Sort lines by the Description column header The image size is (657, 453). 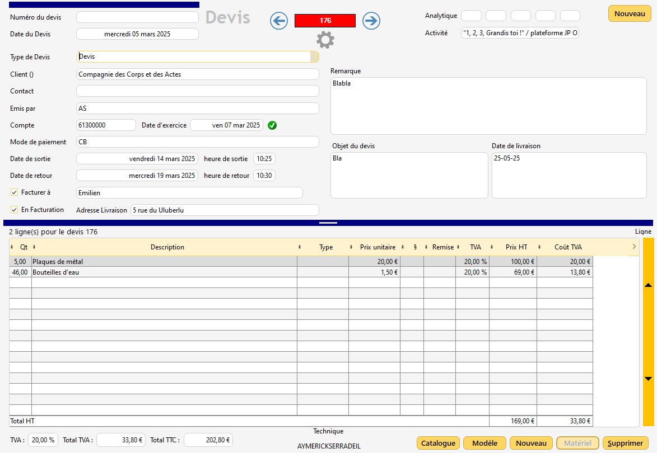[167, 247]
